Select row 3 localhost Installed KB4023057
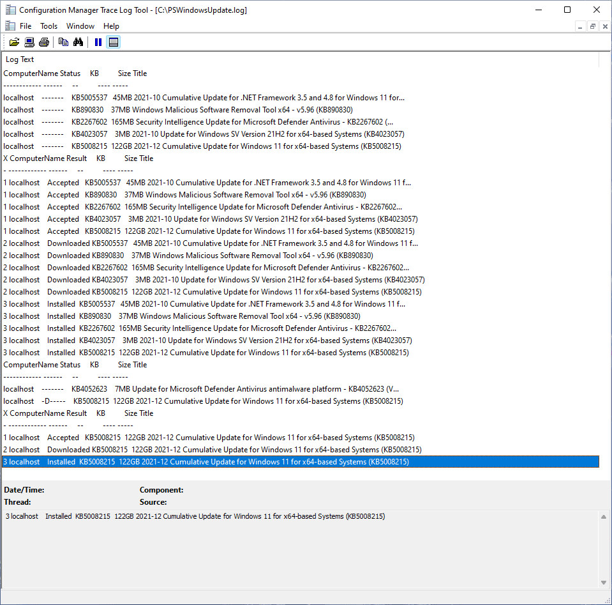 301,340
